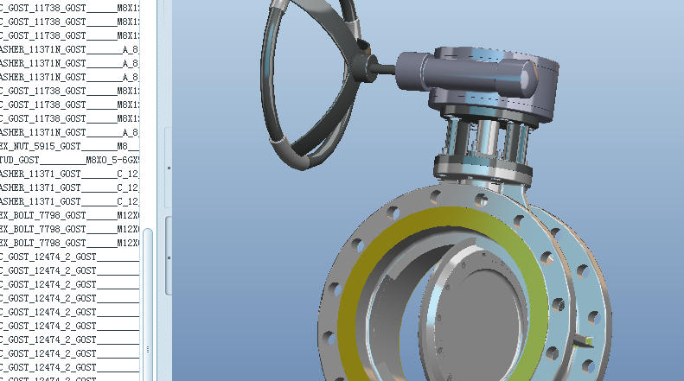Select the EX_NUT_5915_GOST M8 tree row

[x=69, y=146]
